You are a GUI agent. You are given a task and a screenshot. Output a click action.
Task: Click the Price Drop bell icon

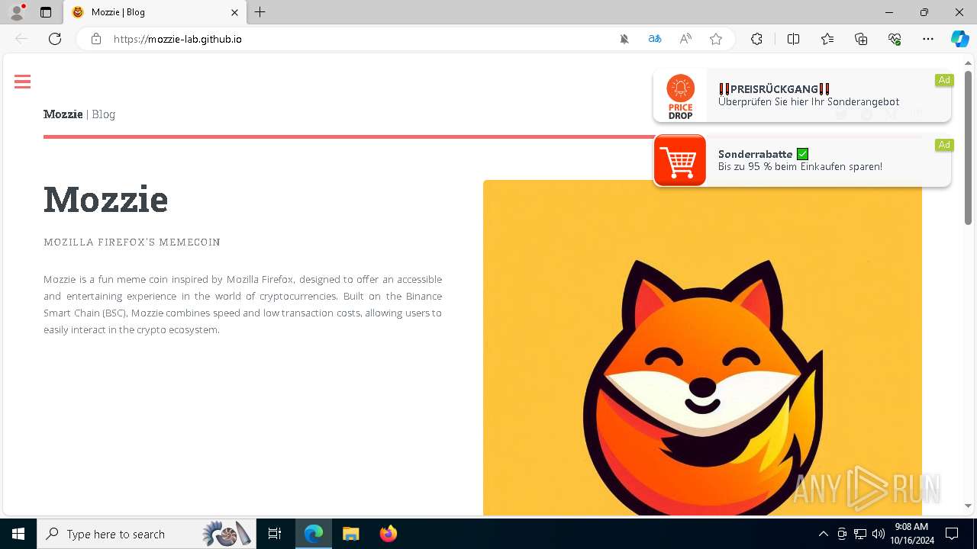click(x=680, y=95)
